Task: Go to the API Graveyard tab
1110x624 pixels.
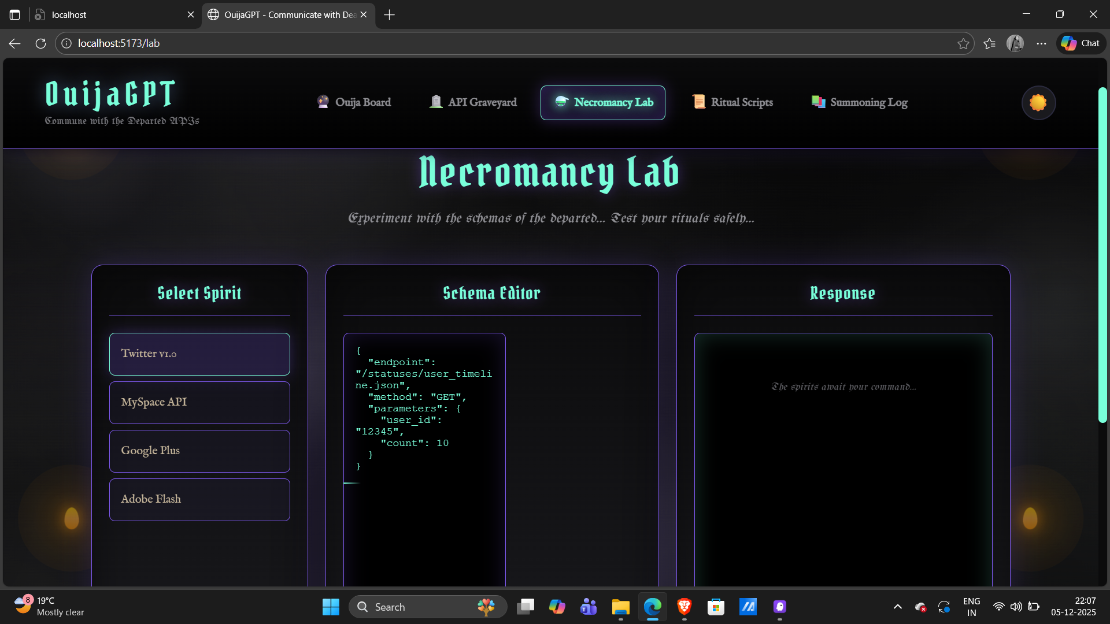Action: [473, 102]
